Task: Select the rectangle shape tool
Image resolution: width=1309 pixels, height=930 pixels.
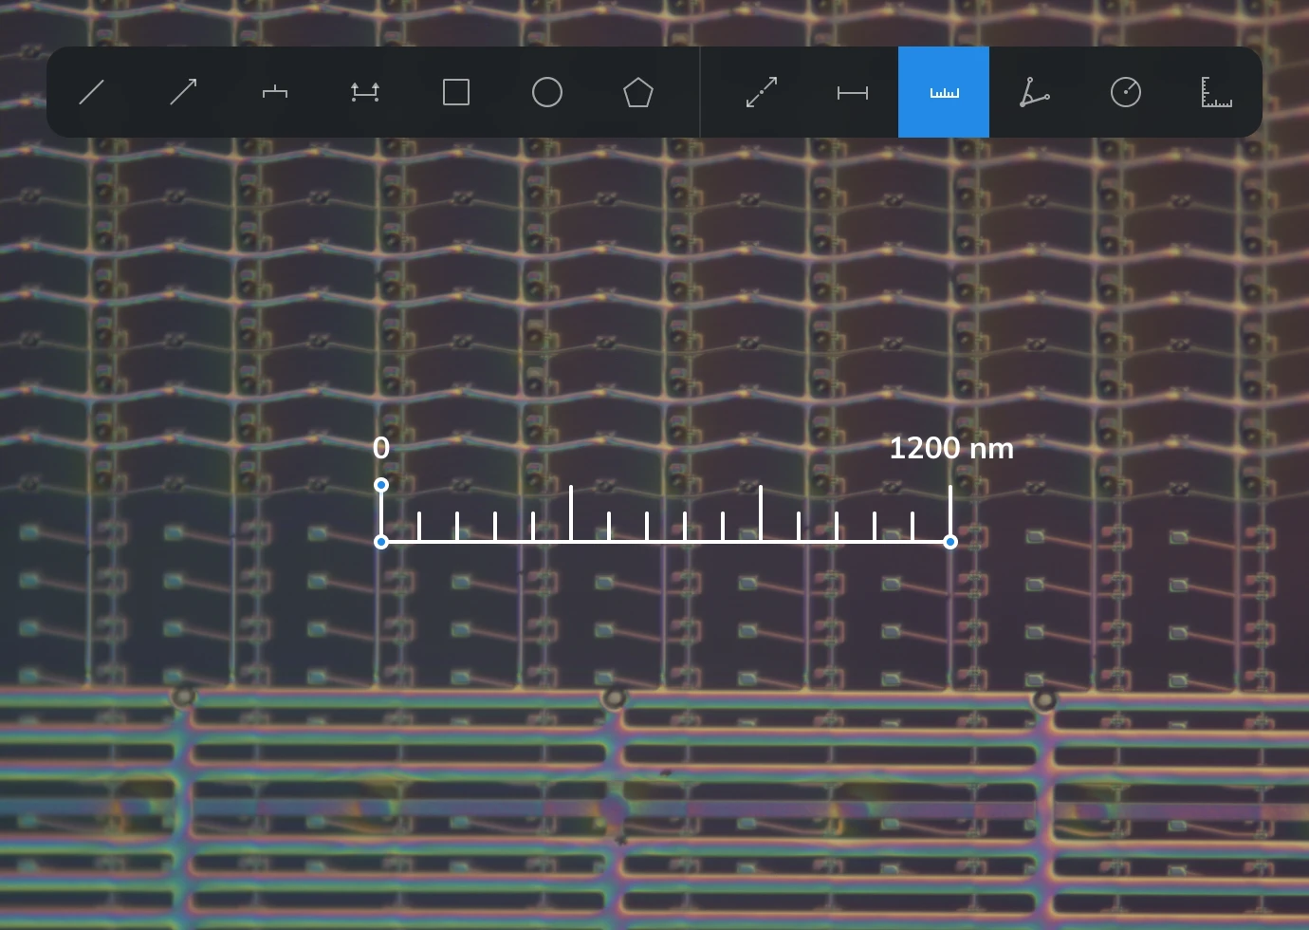Action: point(456,92)
